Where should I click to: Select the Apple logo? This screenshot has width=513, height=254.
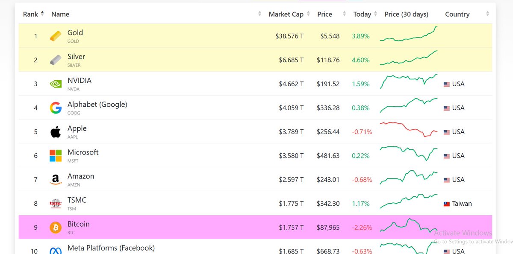pyautogui.click(x=55, y=131)
